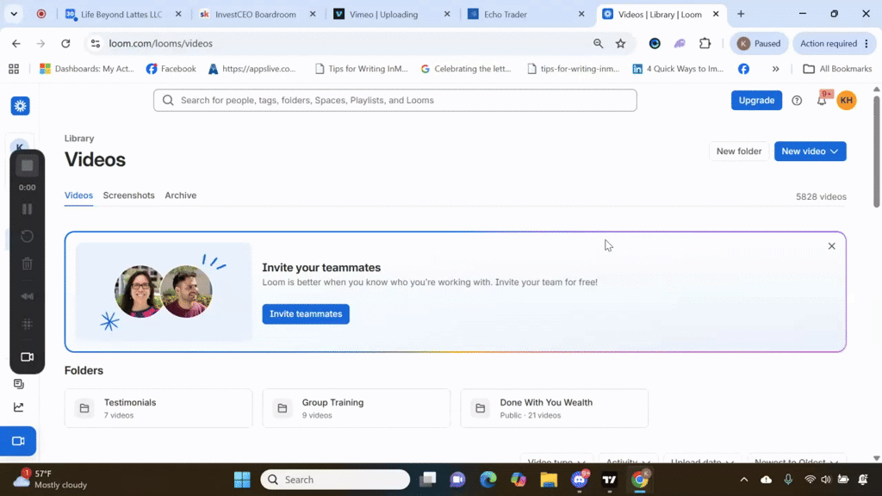Toggle the camera in the recorder control bar
The width and height of the screenshot is (882, 496).
point(27,357)
